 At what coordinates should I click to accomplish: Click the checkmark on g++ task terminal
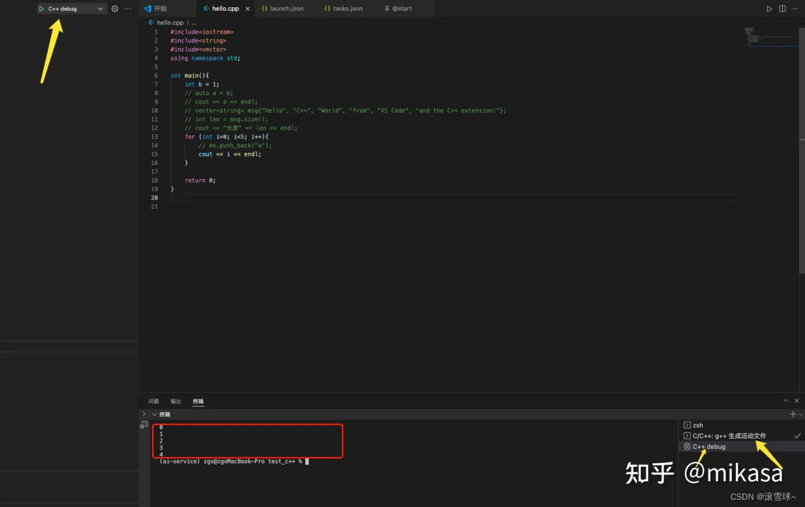(x=798, y=436)
